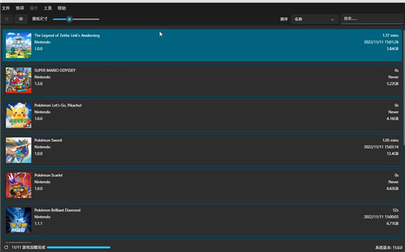Viewport: 405px width, 252px height.
Task: Open the 选项 (Options) menu
Action: point(20,8)
